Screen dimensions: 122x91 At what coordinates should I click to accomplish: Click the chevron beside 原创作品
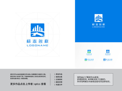click(x=55, y=74)
